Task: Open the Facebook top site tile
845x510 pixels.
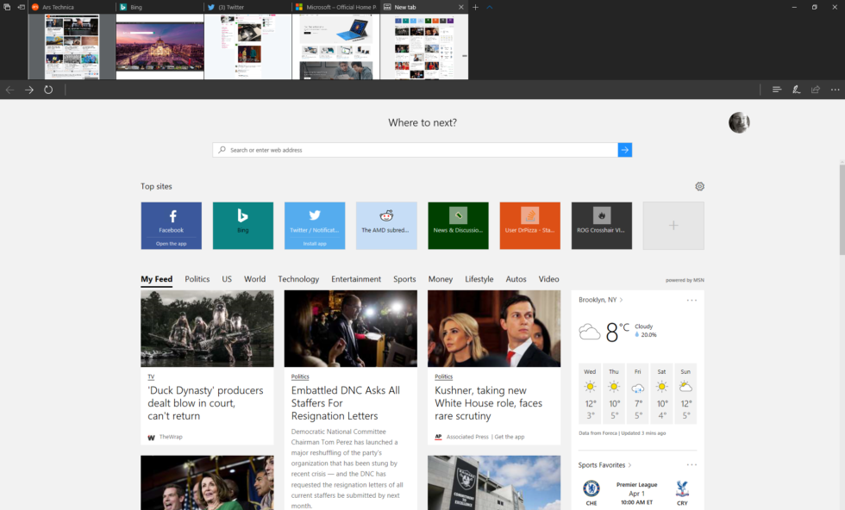Action: pos(171,225)
